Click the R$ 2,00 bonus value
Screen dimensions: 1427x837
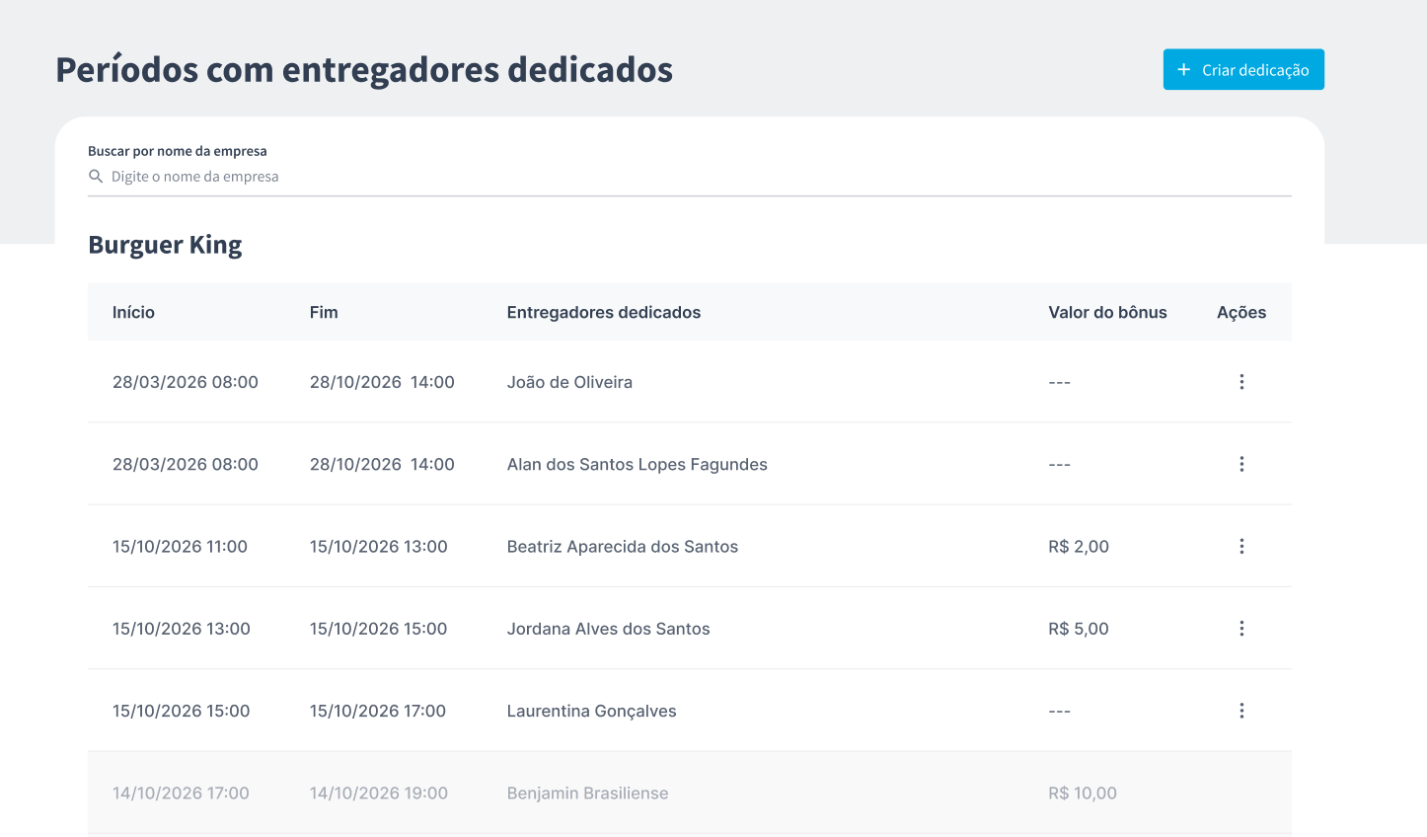pyautogui.click(x=1079, y=546)
